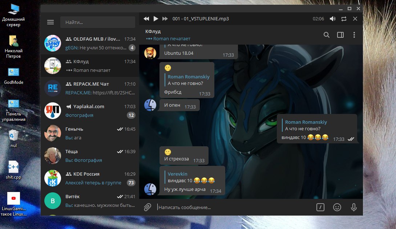This screenshot has height=229, width=396.
Task: Select the nul recycle bin icon
Action: [13, 139]
